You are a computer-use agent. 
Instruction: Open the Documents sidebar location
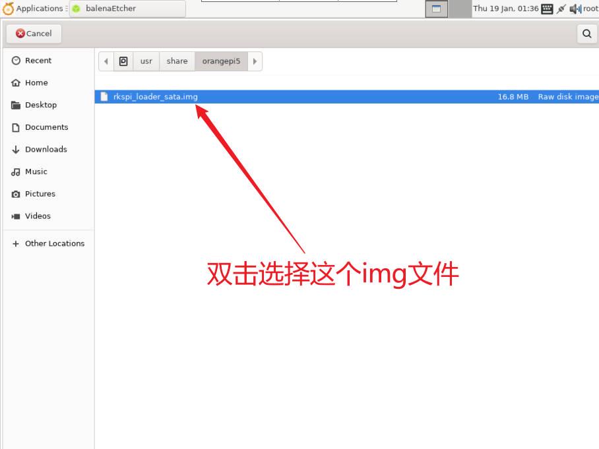[x=49, y=127]
